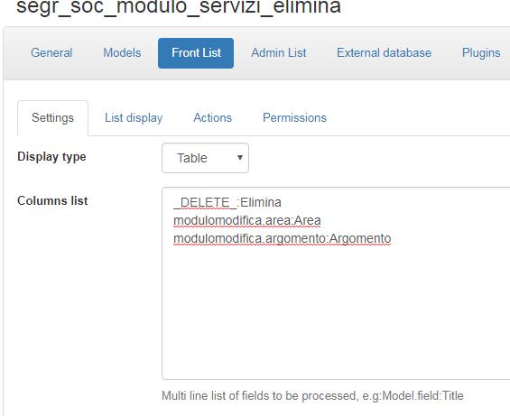Open the Permissions sub-tab
This screenshot has width=510, height=416.
tap(294, 117)
